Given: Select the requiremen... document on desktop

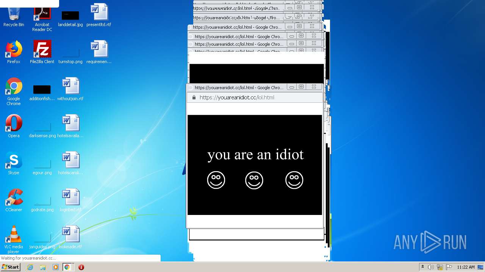Looking at the screenshot, I should coord(99,52).
